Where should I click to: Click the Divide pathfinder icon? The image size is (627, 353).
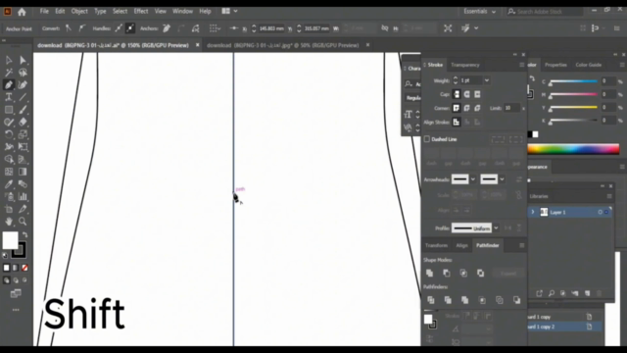tap(431, 300)
